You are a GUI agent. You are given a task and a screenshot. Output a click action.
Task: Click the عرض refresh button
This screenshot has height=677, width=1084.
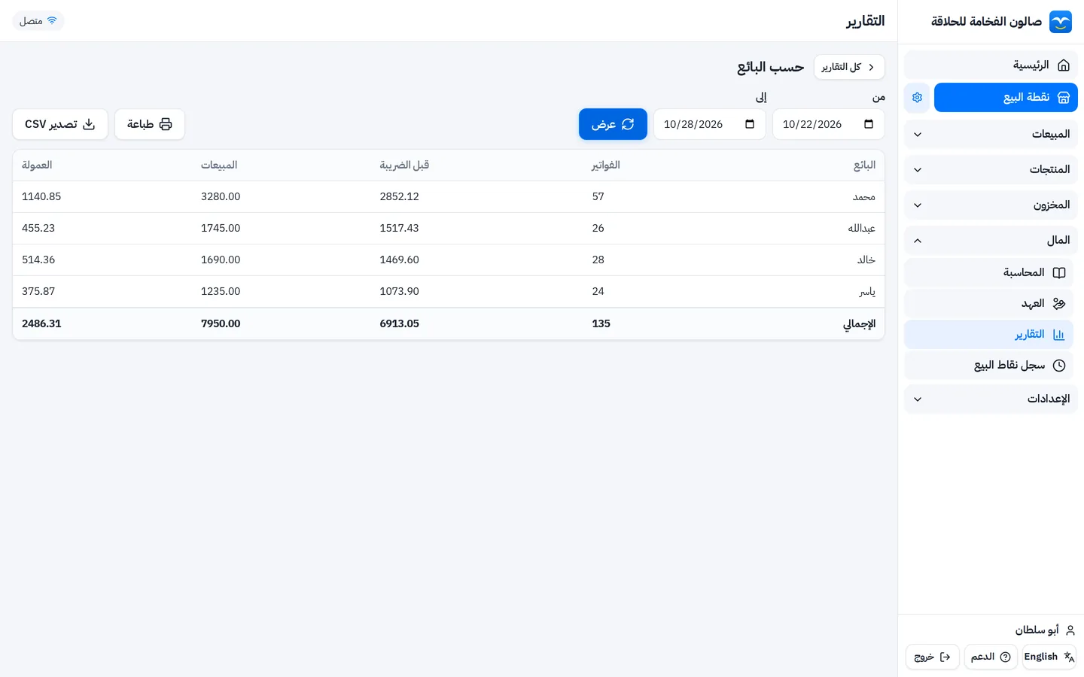click(x=613, y=124)
